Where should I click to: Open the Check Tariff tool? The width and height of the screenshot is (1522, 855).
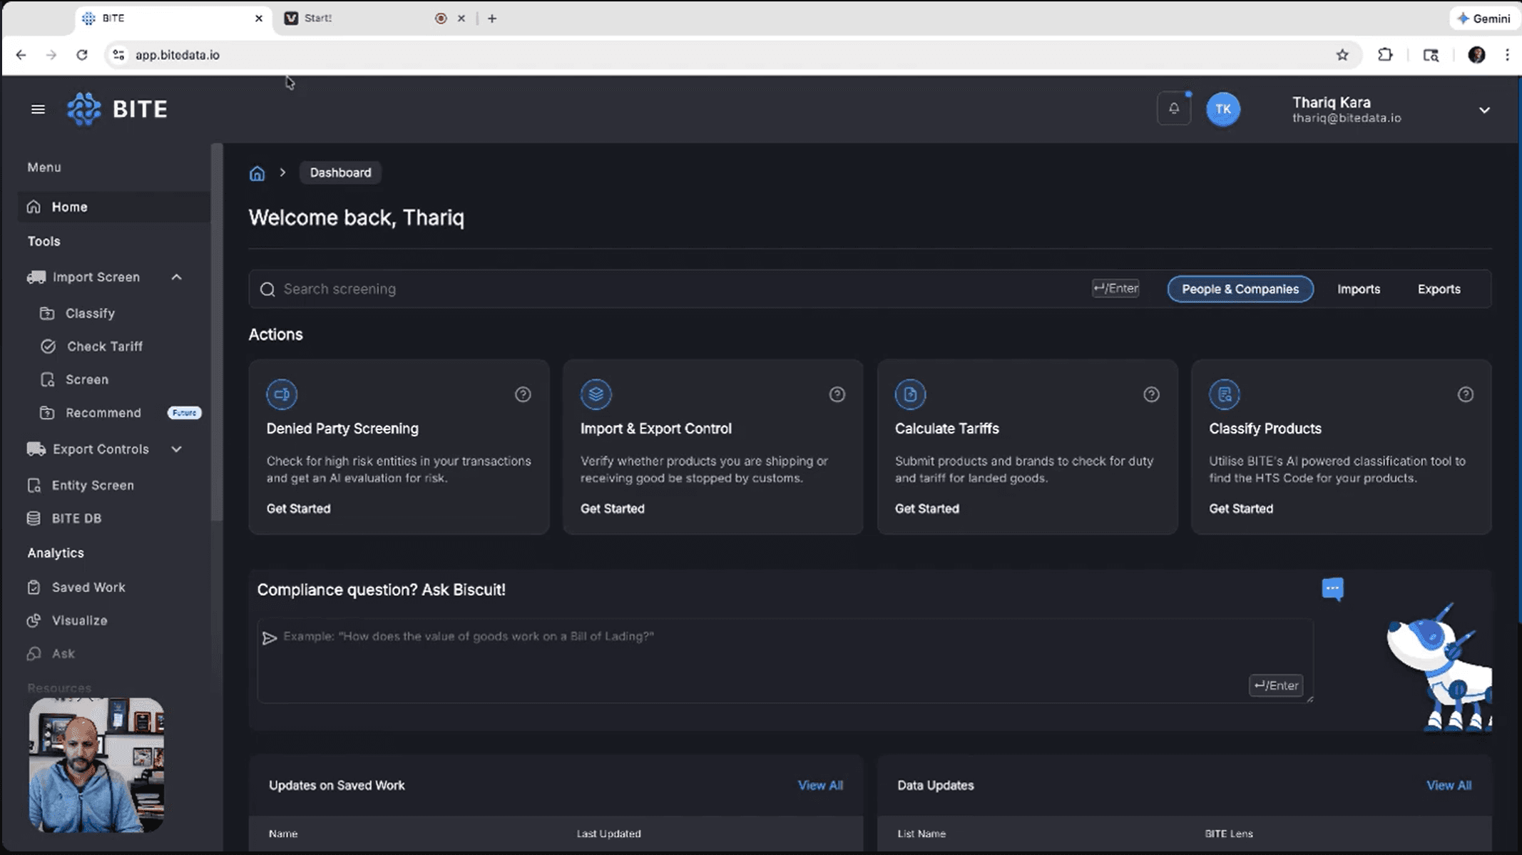click(x=104, y=346)
